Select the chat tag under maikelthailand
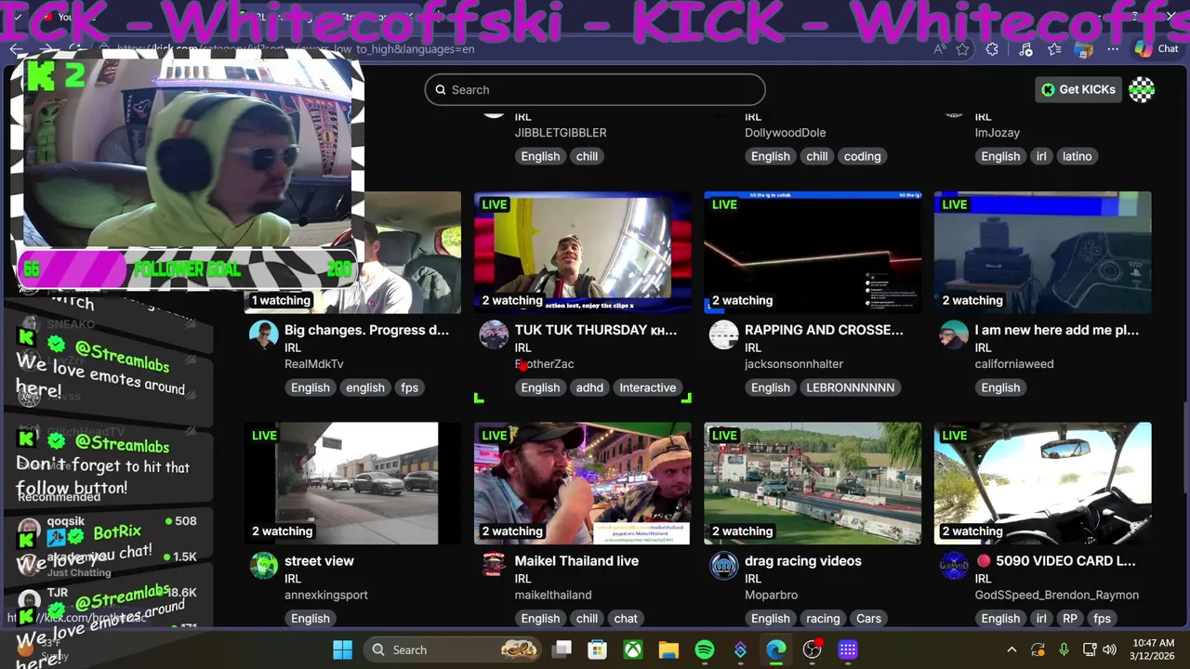The image size is (1190, 669). point(626,618)
